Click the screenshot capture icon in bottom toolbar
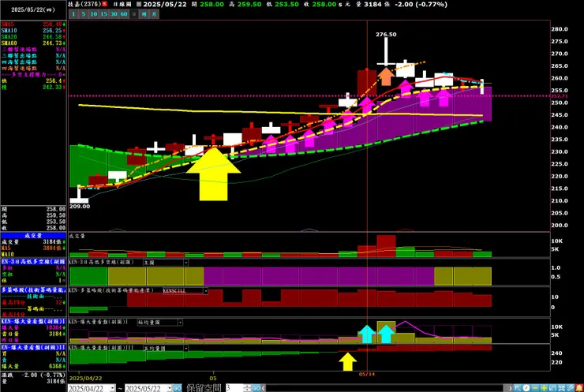Screen dimensions: 584x392 tap(562, 388)
